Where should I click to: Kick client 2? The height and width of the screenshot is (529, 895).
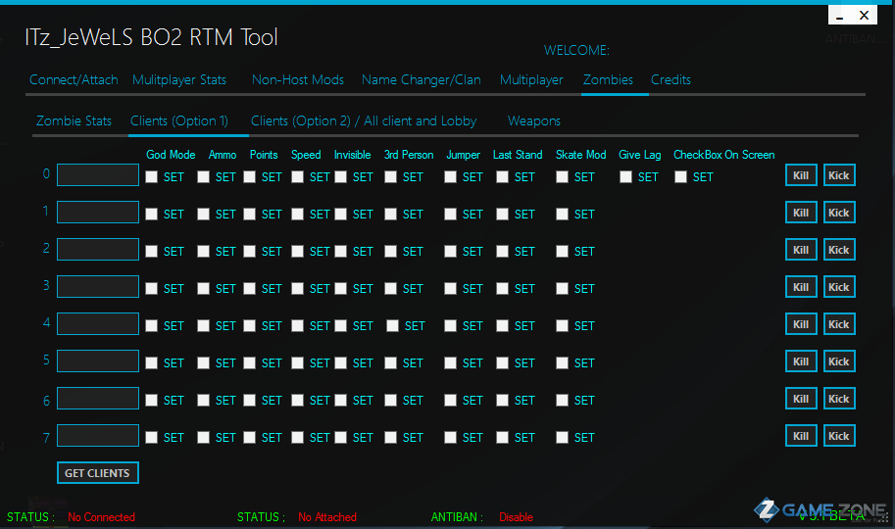(x=839, y=250)
